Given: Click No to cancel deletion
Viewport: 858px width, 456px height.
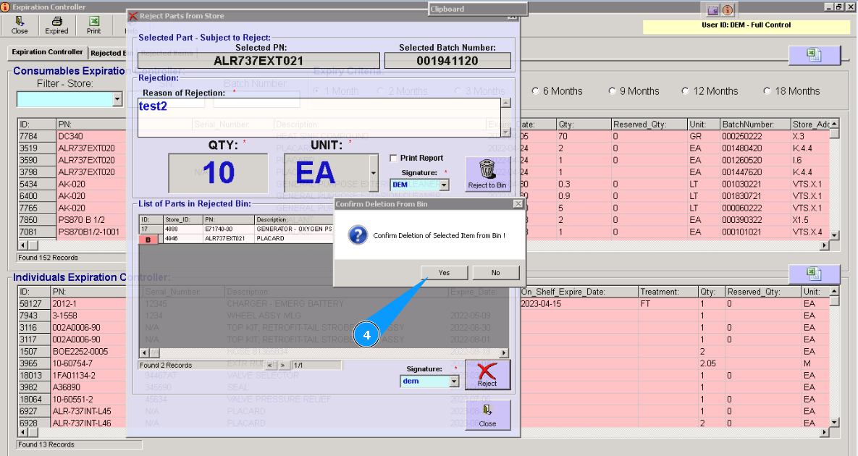Looking at the screenshot, I should coord(496,272).
